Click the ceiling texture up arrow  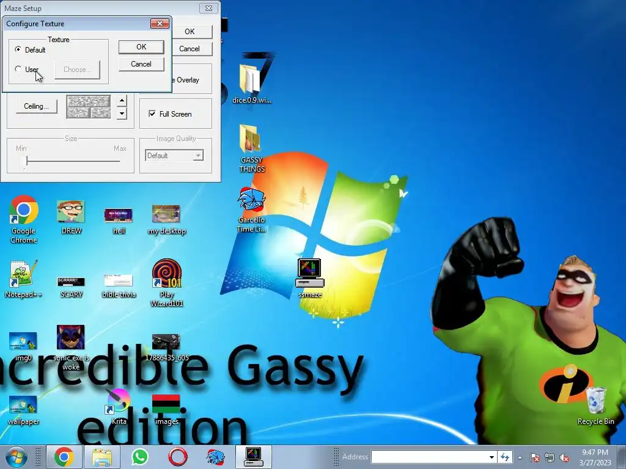122,101
